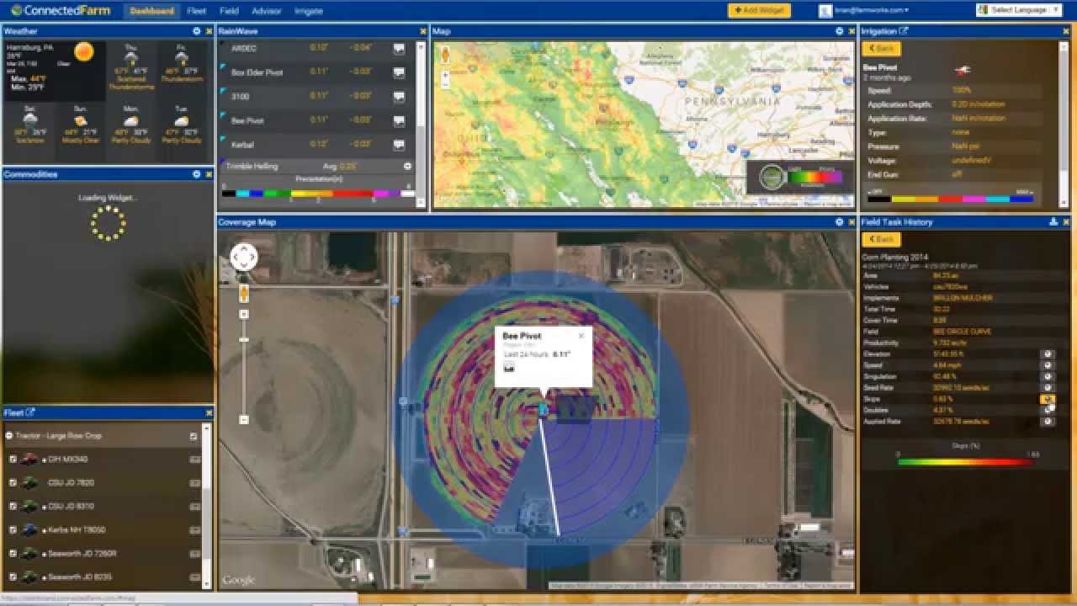Screen dimensions: 1077x606
Task: Click the Bee Pivot marker on Coverage Map
Action: point(543,409)
